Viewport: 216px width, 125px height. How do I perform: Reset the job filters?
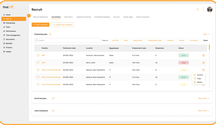205,40
